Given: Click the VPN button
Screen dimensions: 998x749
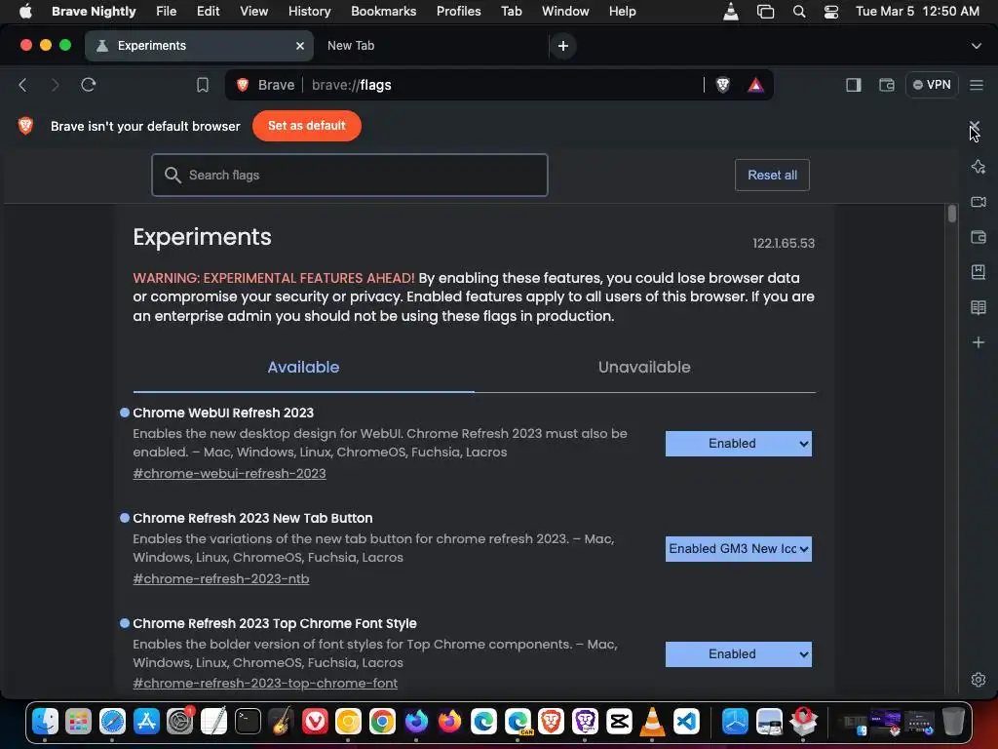Looking at the screenshot, I should (x=932, y=85).
